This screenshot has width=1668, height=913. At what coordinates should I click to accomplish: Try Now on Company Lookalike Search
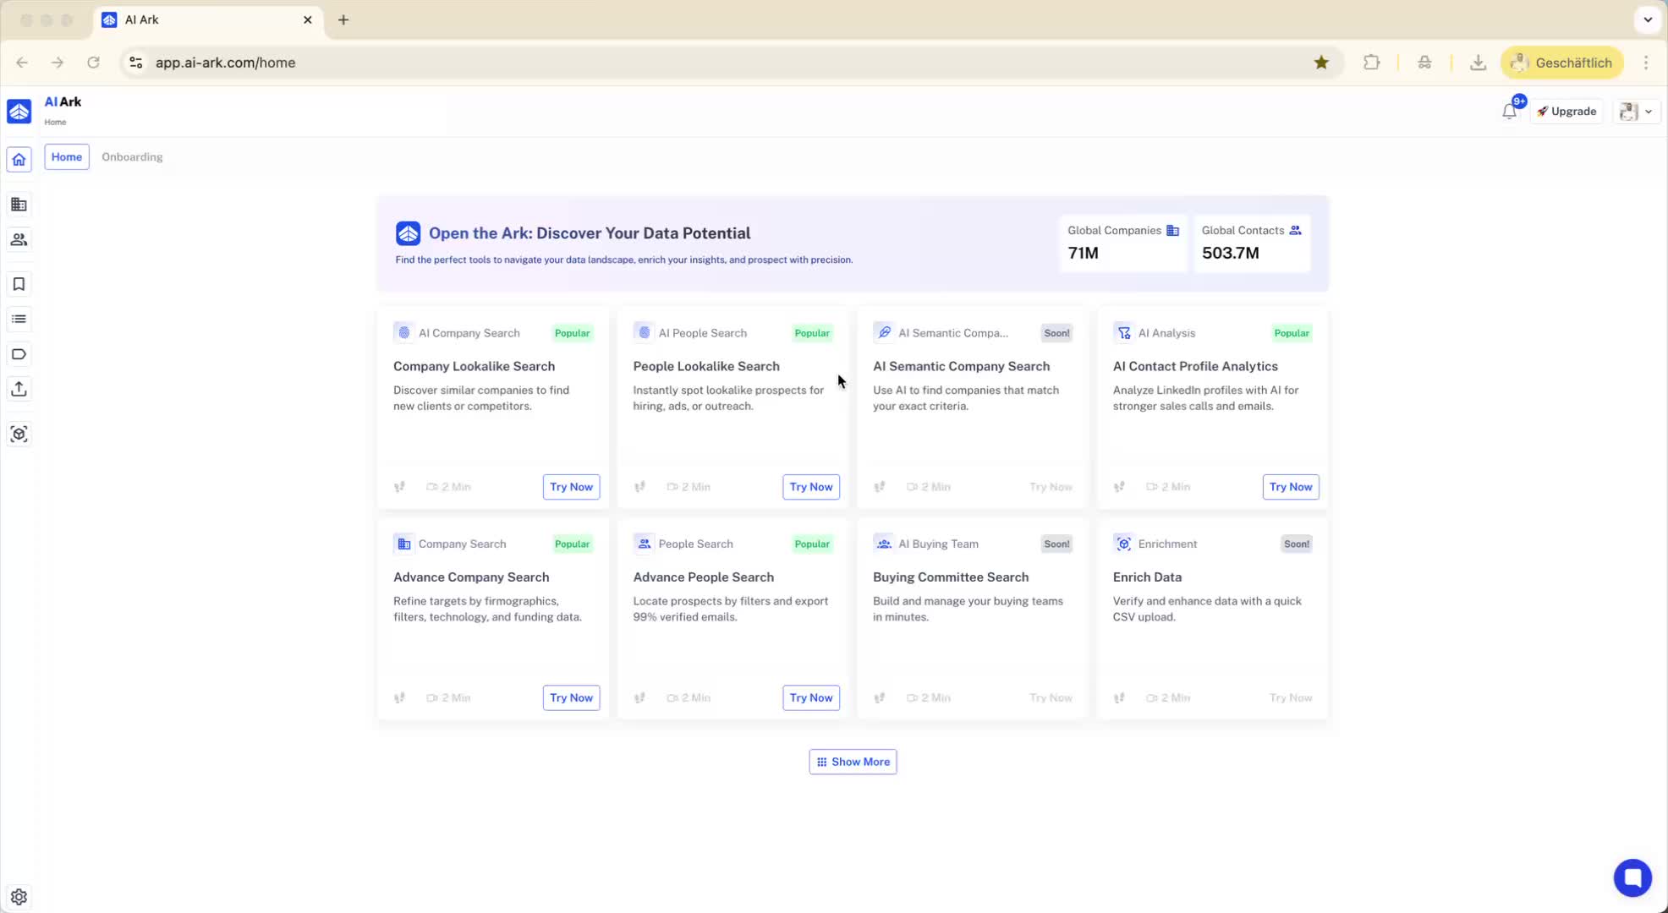click(x=571, y=487)
